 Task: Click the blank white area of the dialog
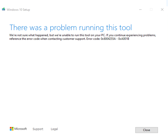pos(83,82)
